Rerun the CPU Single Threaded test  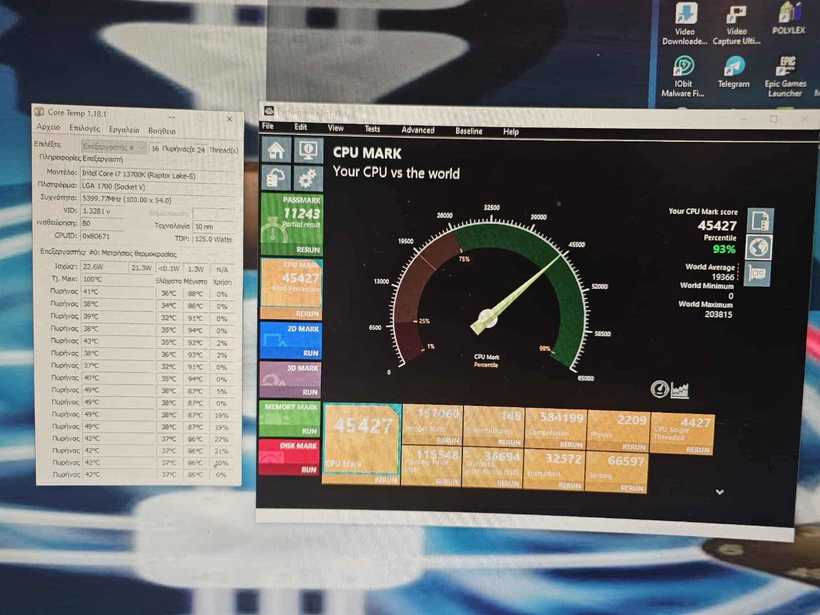pos(698,450)
